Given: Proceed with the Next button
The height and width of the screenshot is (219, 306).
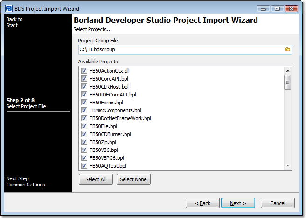Looking at the screenshot, I should point(238,203).
